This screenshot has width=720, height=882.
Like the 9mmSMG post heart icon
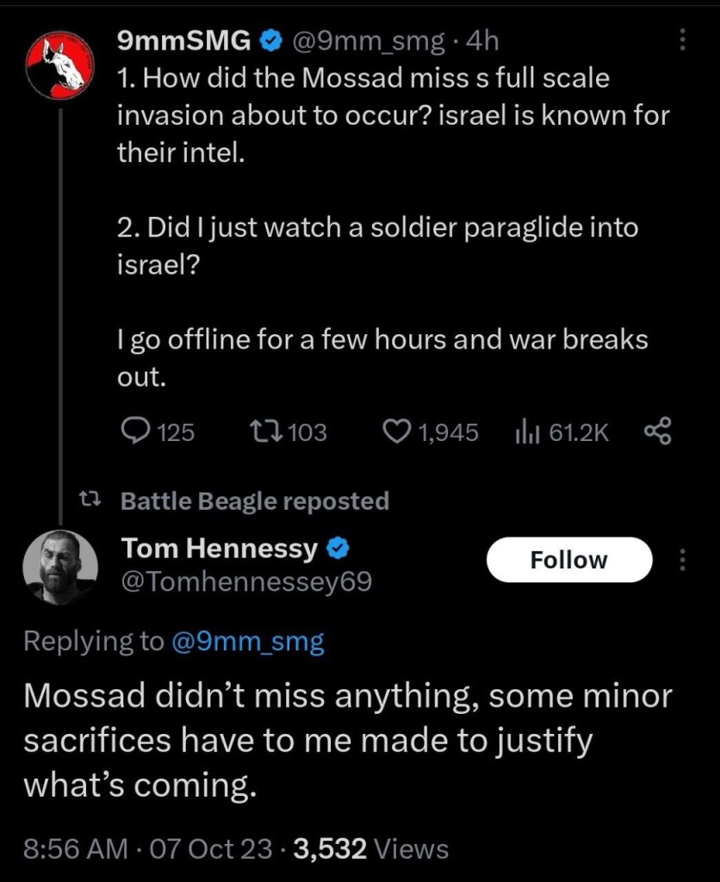(395, 431)
